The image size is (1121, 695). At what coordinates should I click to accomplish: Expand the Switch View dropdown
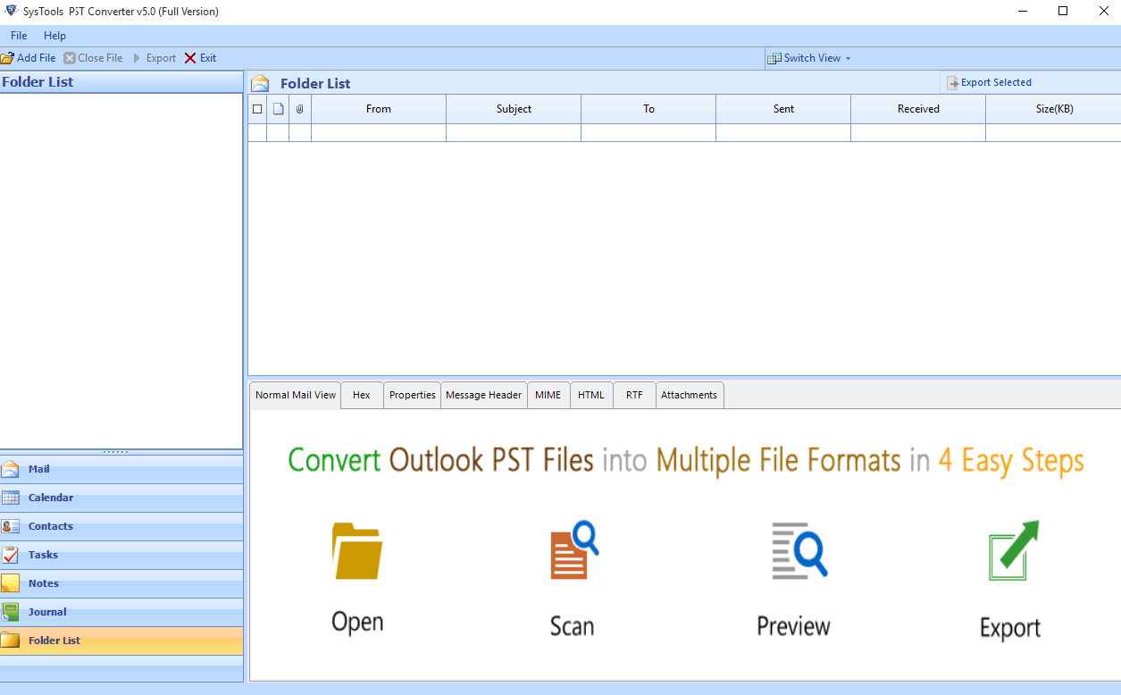click(848, 58)
